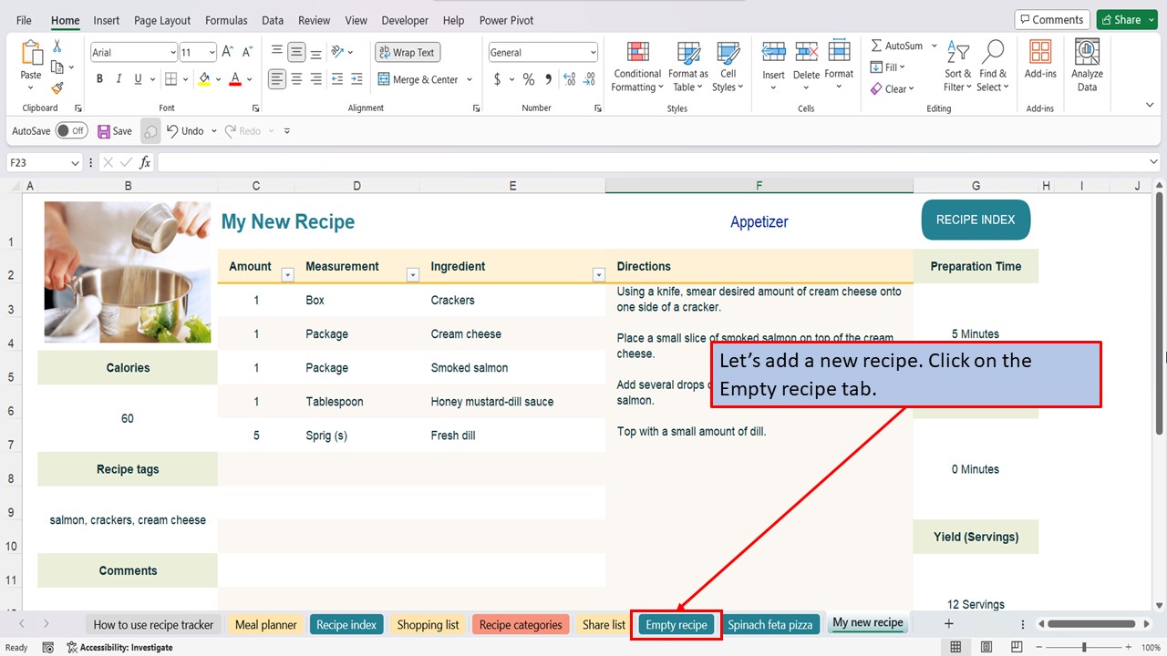Toggle AutoSave off switch
1167x656 pixels.
[x=72, y=130]
